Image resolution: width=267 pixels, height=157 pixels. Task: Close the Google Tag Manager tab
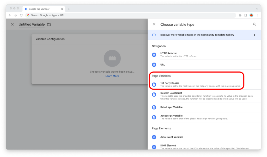[62, 9]
